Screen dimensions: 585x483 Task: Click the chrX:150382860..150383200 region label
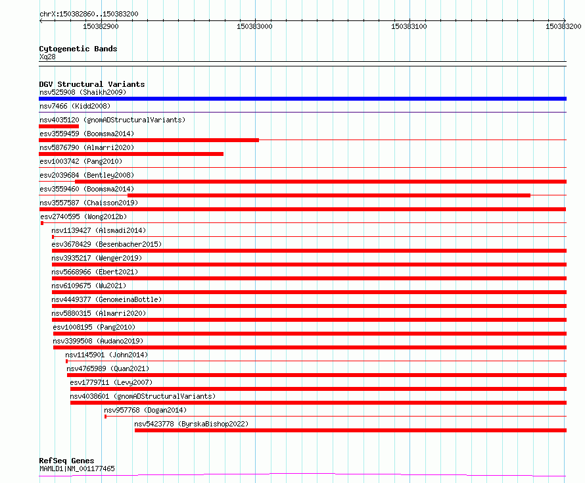89,14
